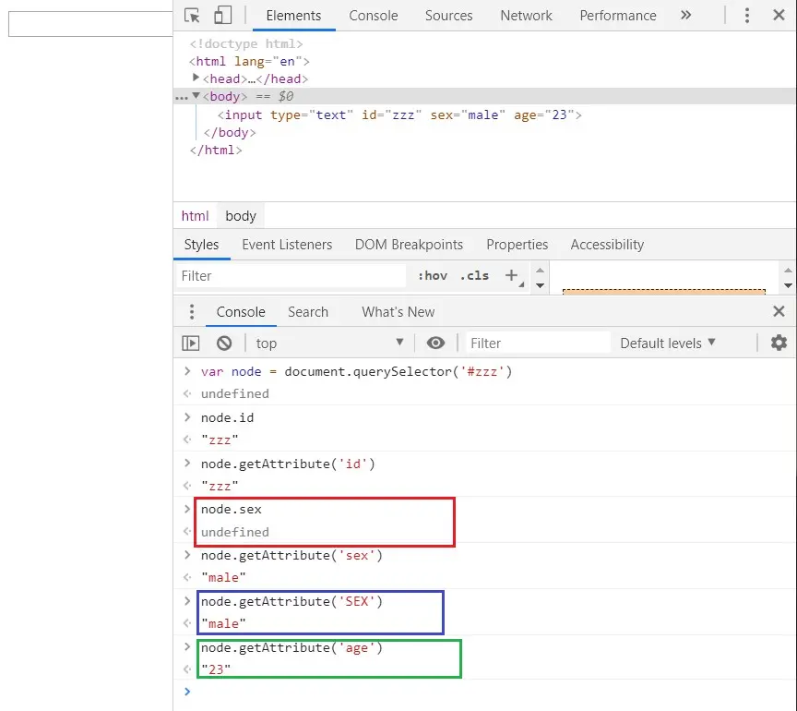797x711 pixels.
Task: Focus the Styles Filter field
Action: 291,276
